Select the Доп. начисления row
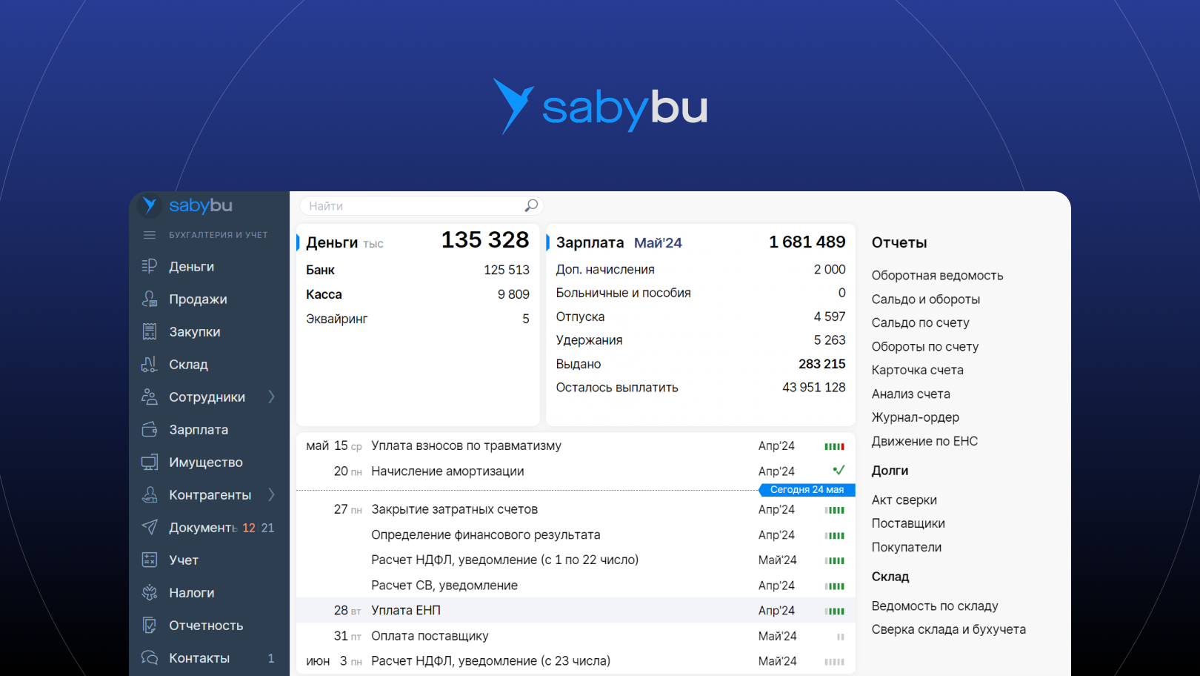This screenshot has width=1200, height=676. 701,269
